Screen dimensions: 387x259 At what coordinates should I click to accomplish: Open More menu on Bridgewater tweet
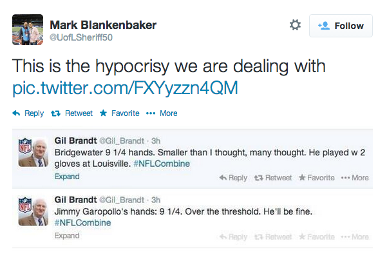[x=355, y=178]
